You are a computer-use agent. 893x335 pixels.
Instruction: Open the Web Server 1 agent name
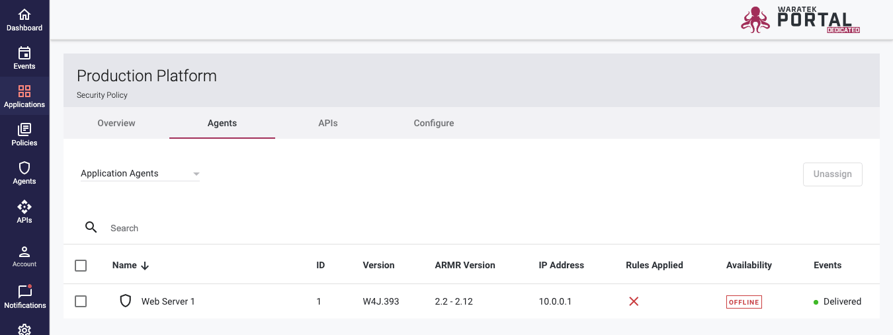pyautogui.click(x=168, y=301)
